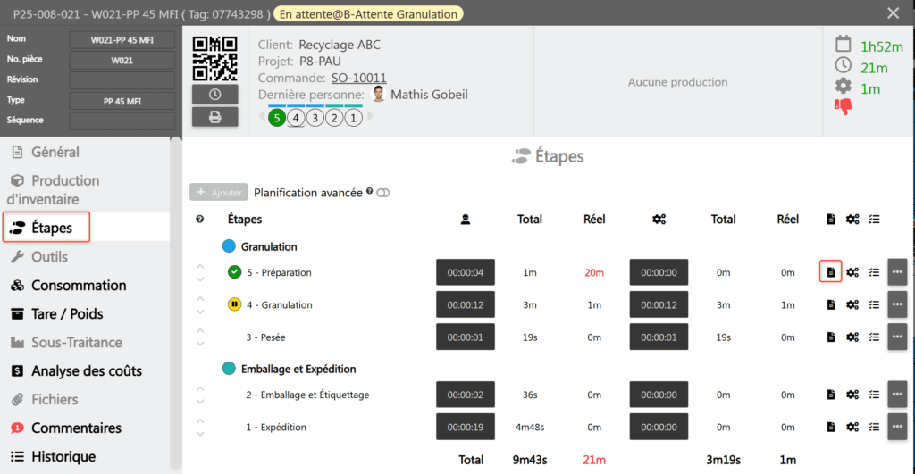The width and height of the screenshot is (915, 474).
Task: Click the right arrow next to the step circles
Action: (x=370, y=116)
